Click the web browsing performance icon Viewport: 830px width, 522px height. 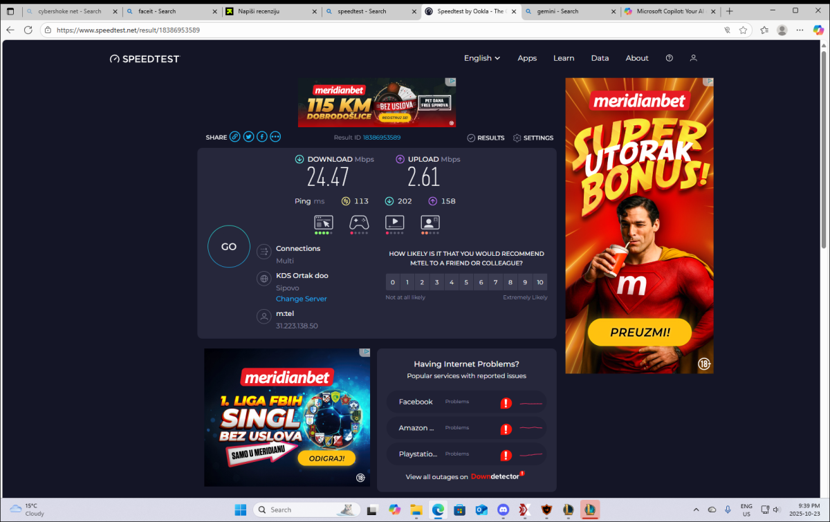pos(324,223)
